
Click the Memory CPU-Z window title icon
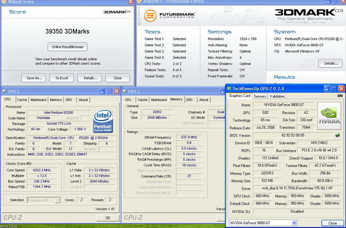tap(125, 91)
